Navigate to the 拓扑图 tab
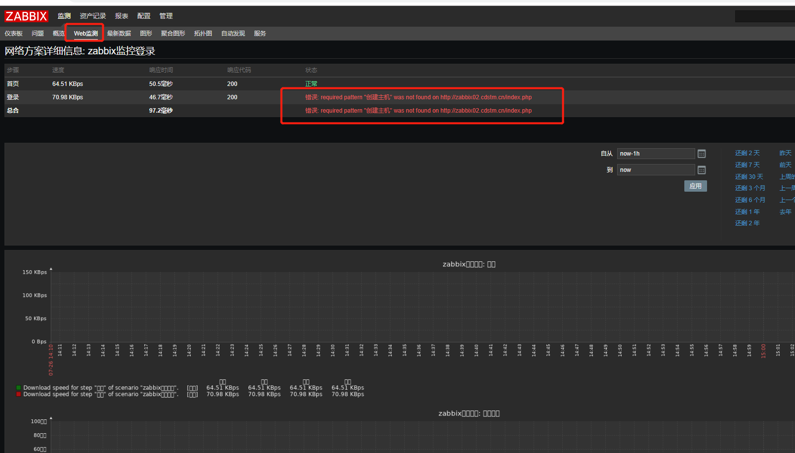 point(203,34)
